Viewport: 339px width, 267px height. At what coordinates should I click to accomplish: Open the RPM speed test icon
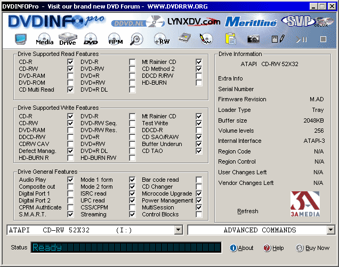click(x=115, y=39)
